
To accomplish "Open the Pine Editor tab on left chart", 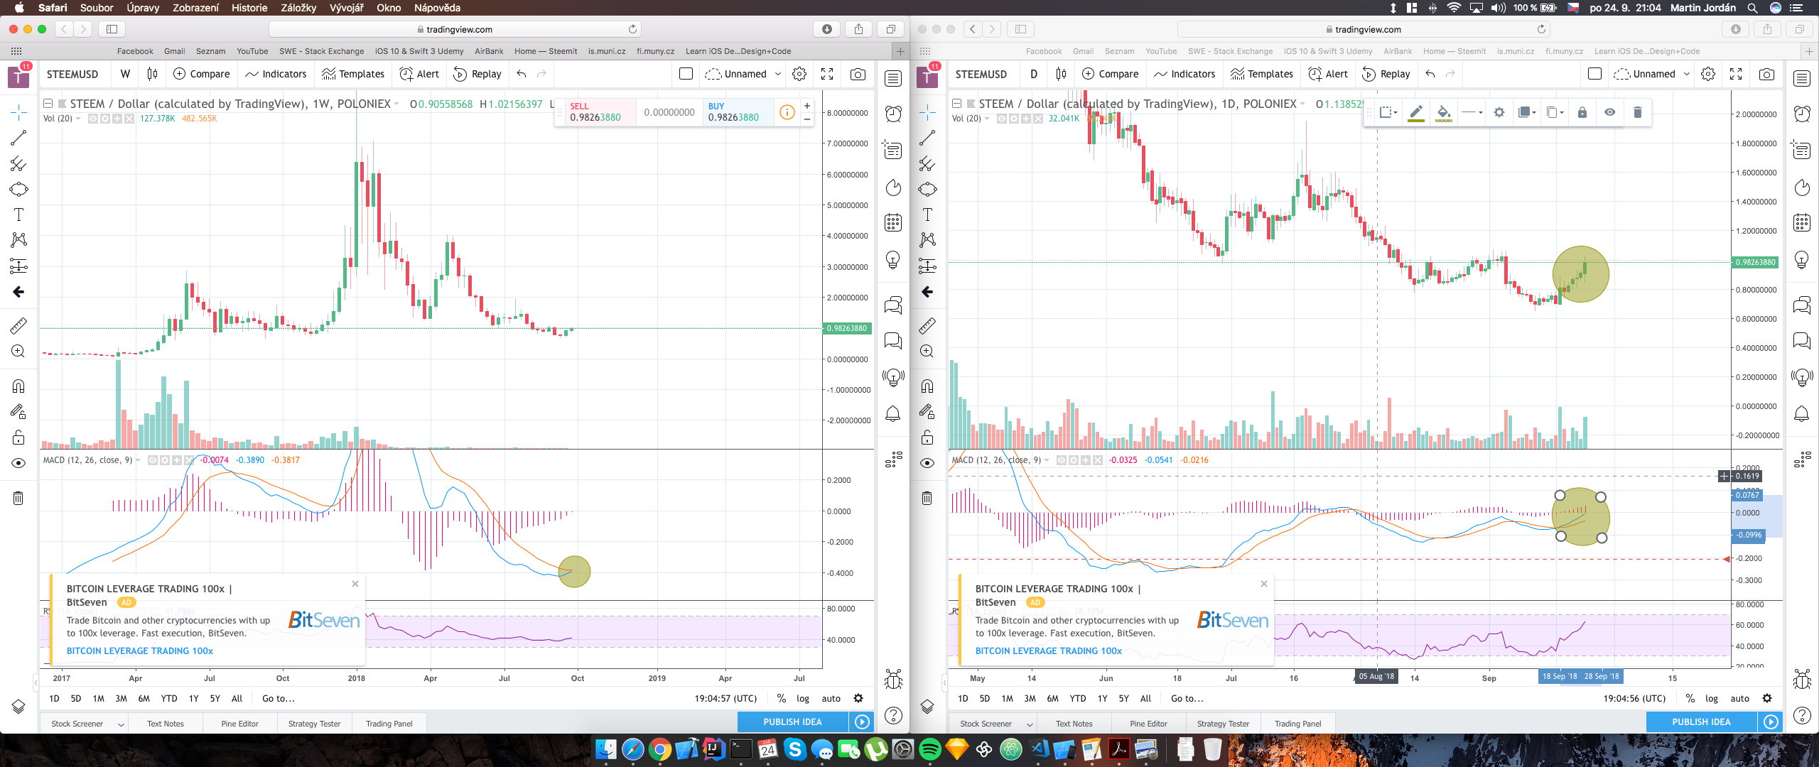I will [x=239, y=724].
